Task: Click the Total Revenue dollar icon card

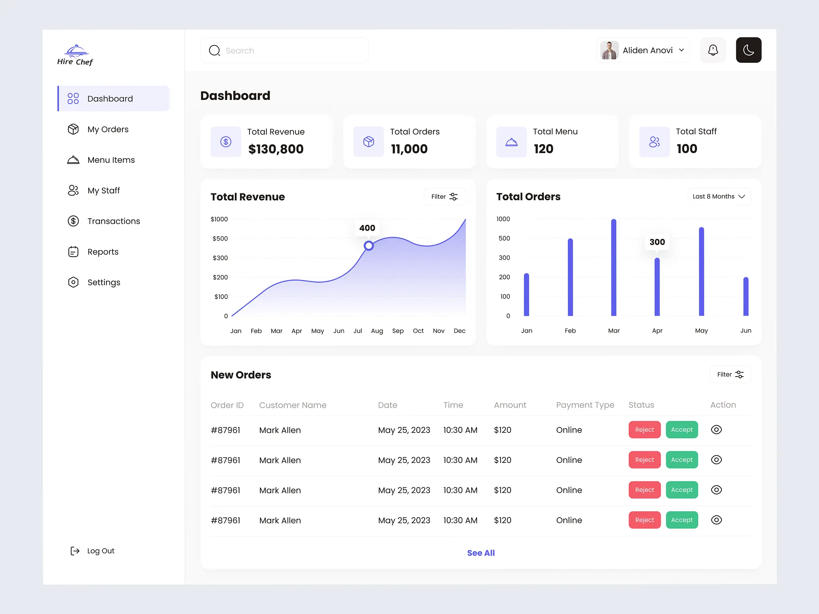Action: click(226, 142)
